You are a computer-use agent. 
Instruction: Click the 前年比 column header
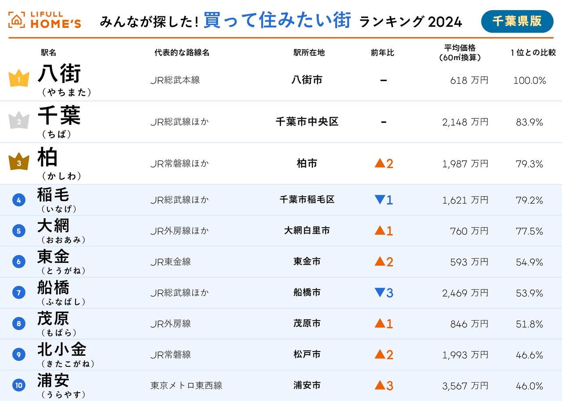coord(382,53)
